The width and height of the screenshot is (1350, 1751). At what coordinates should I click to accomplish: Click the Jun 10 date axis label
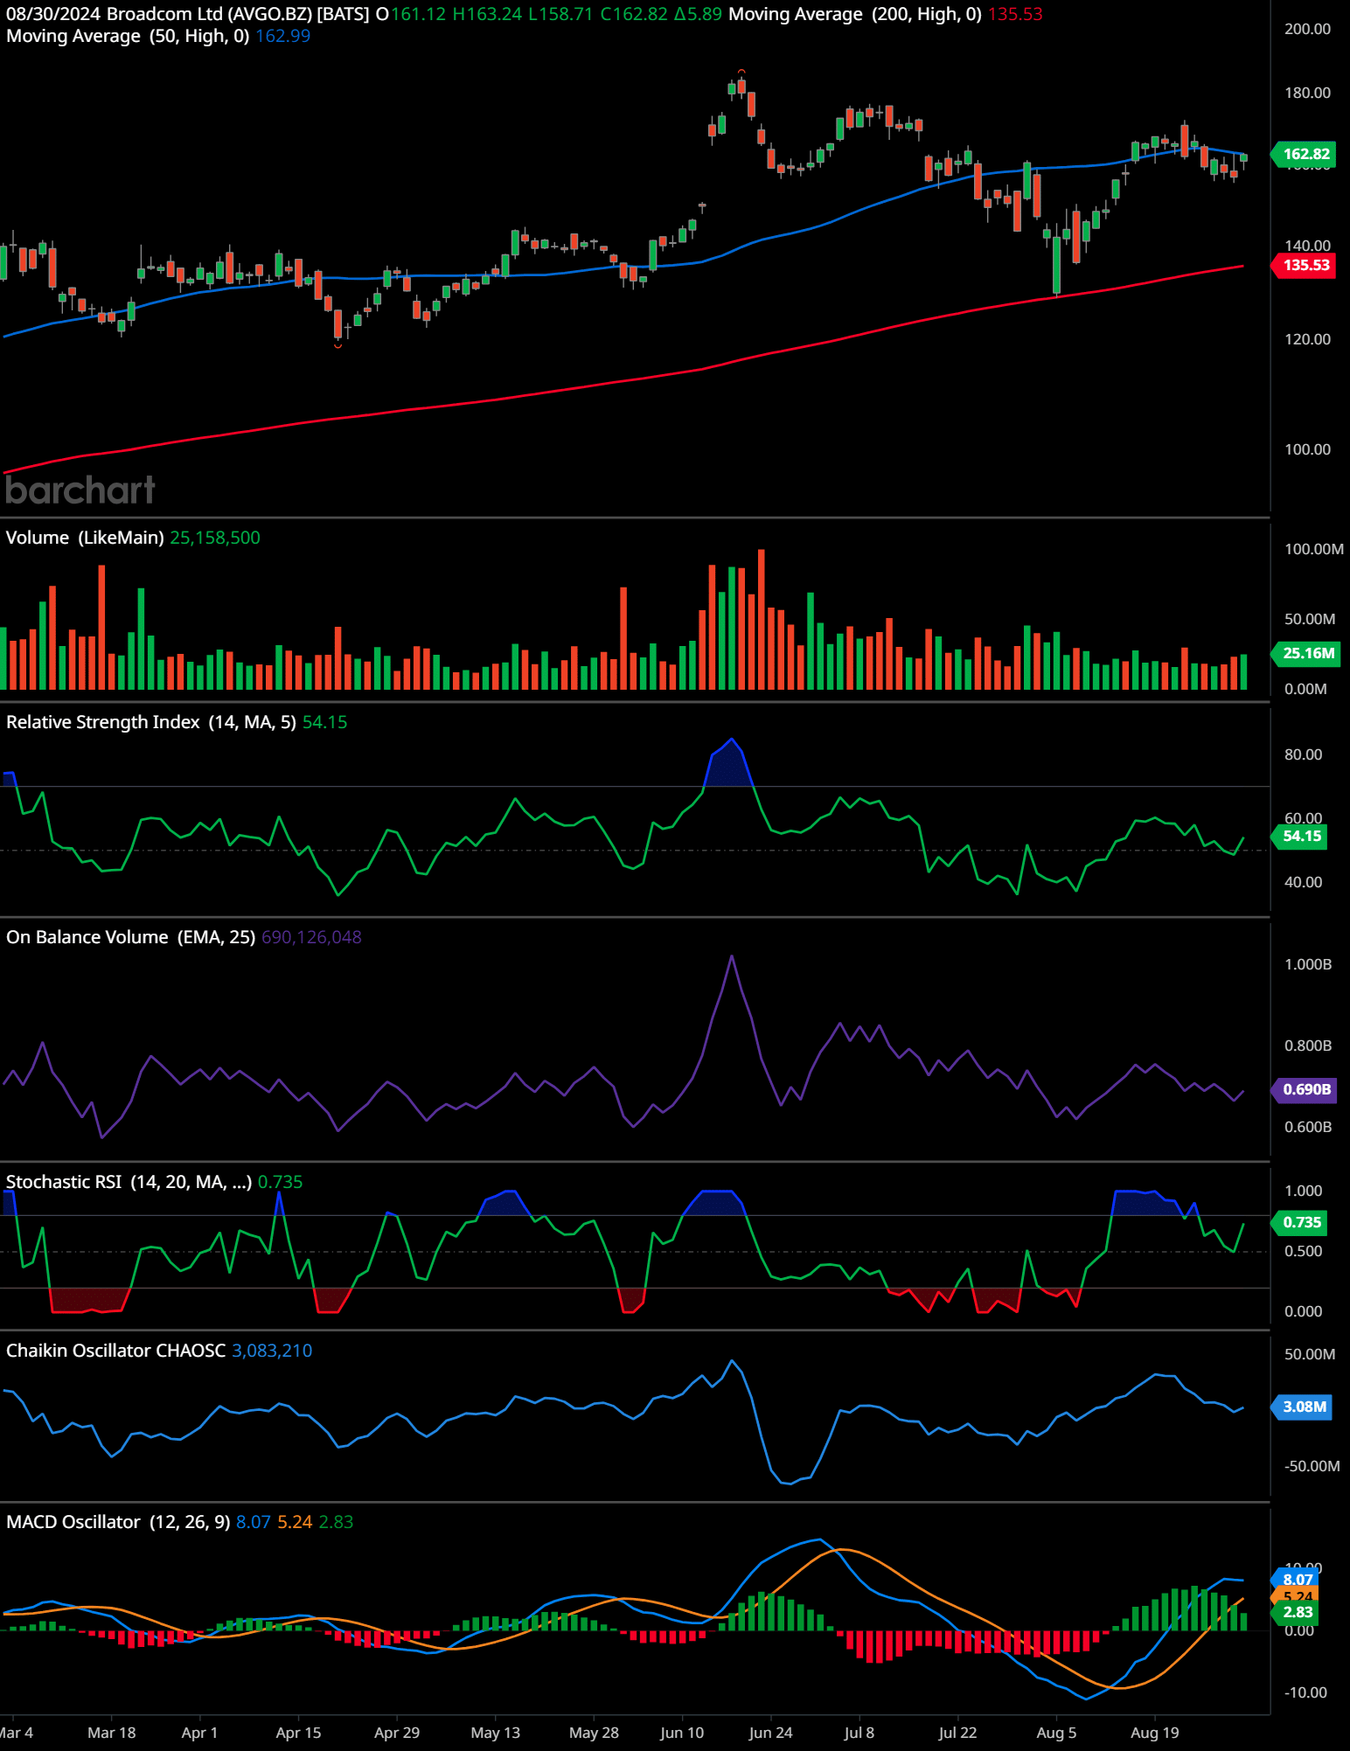click(x=682, y=1733)
